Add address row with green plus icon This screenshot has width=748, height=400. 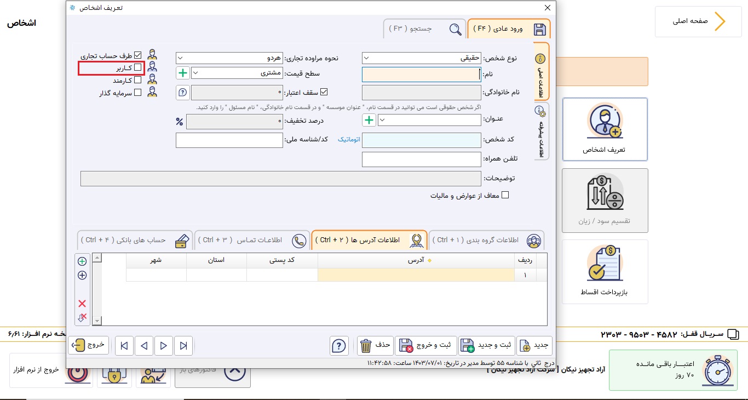[82, 262]
